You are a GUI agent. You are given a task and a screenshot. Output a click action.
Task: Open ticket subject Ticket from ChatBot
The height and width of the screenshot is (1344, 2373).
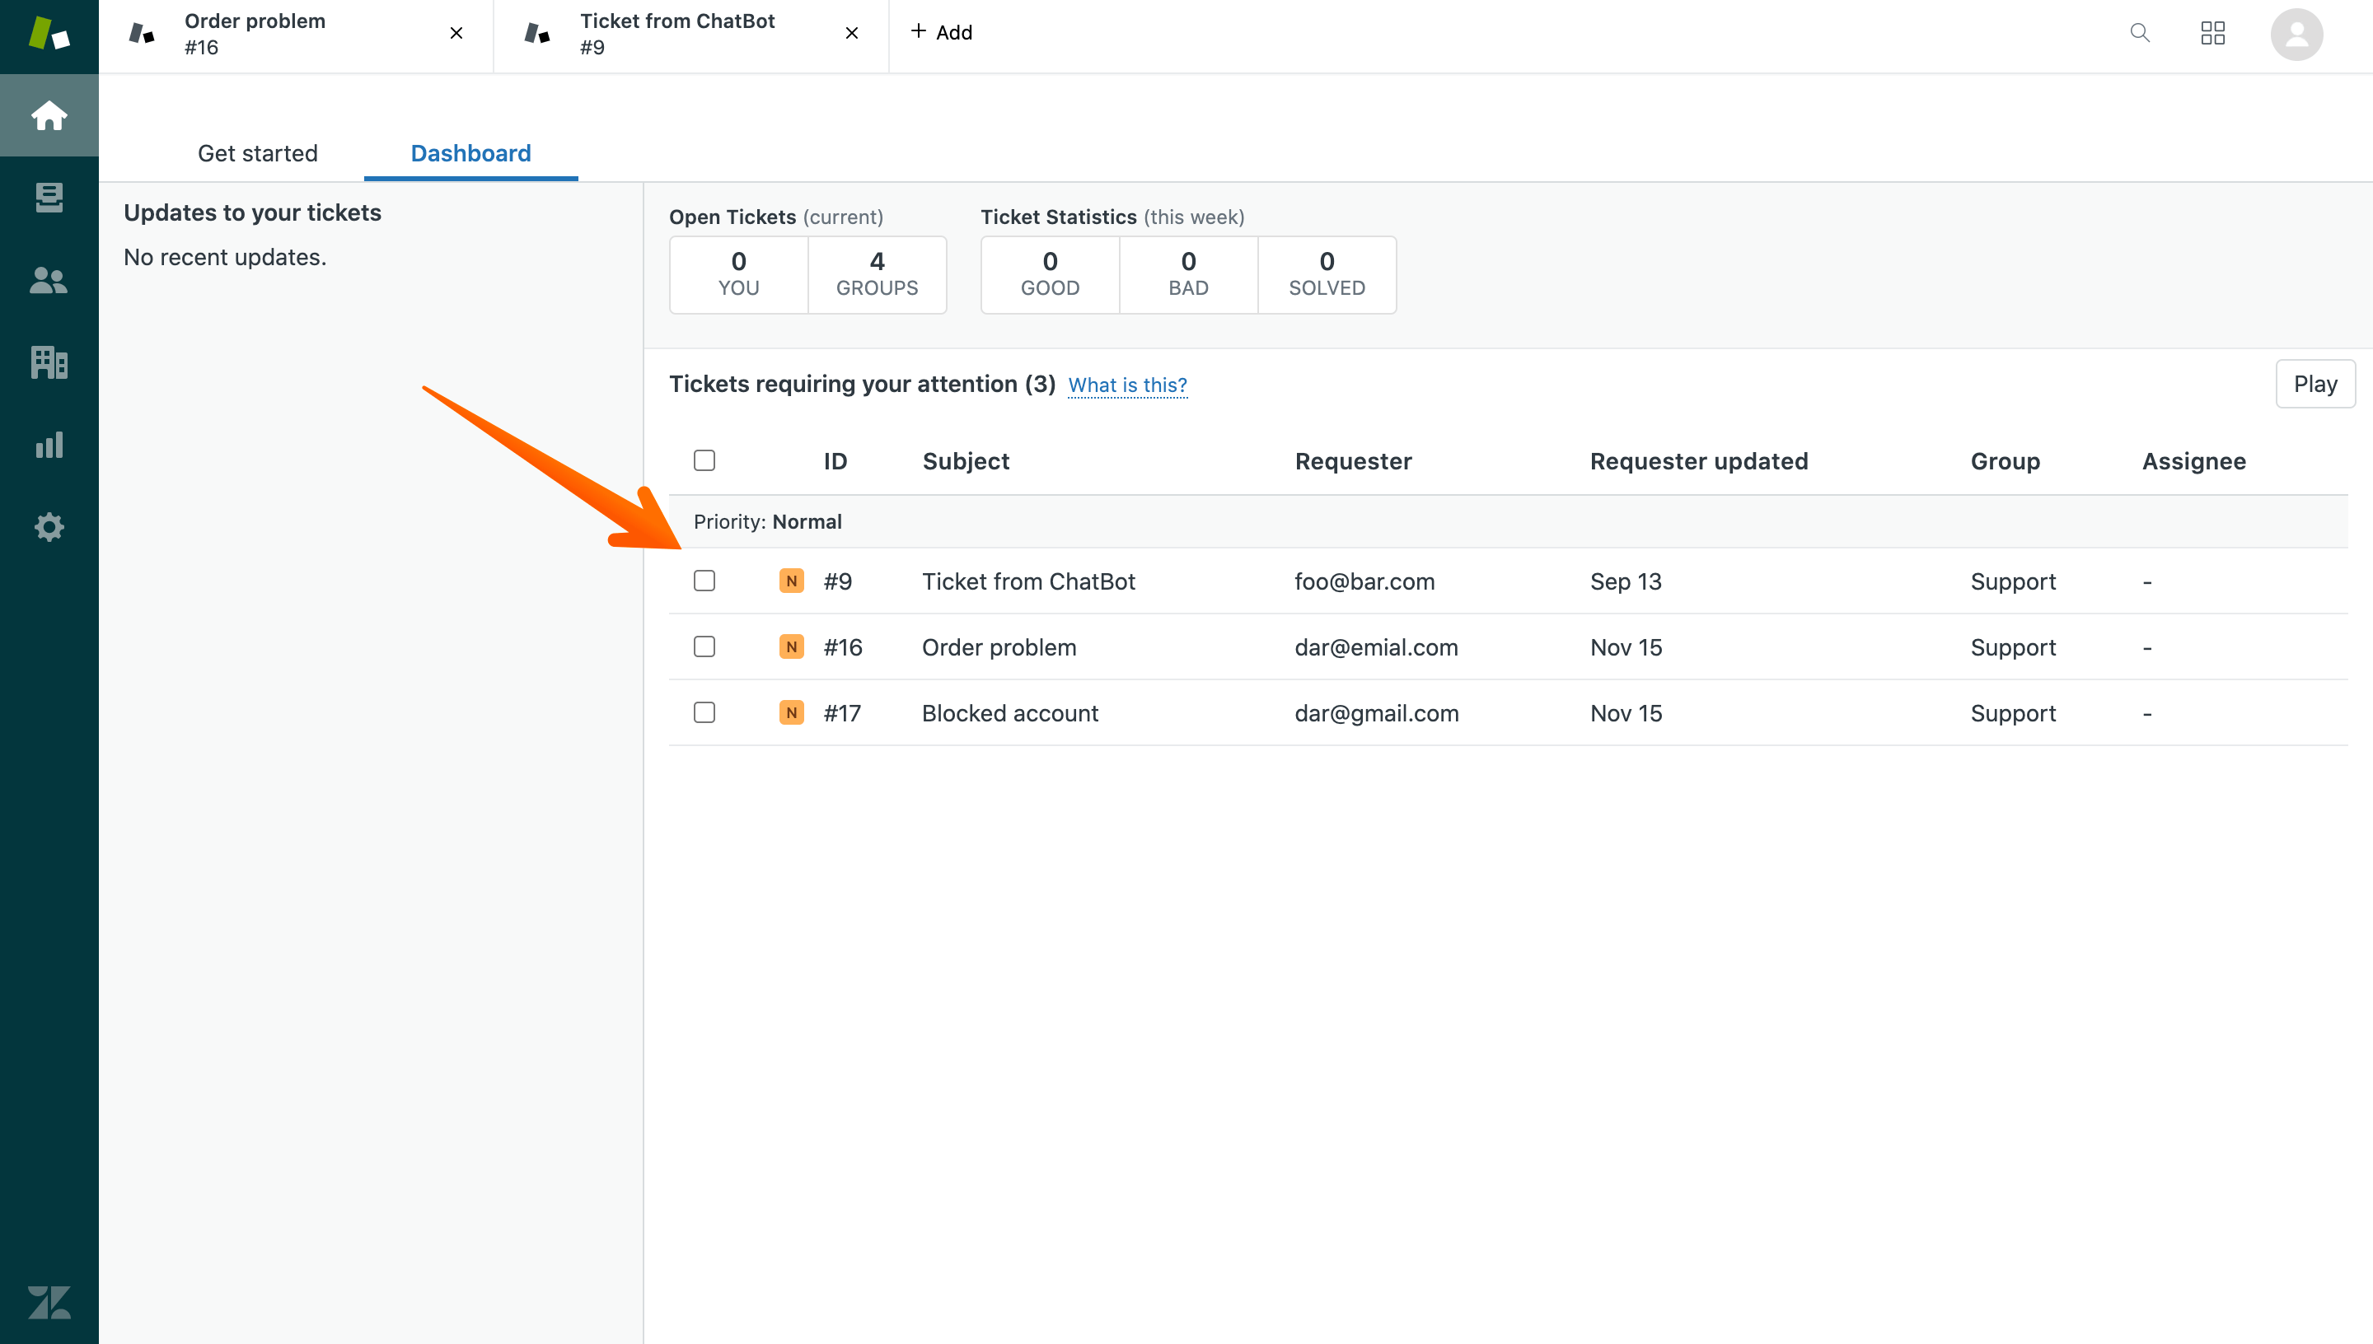click(x=1028, y=581)
